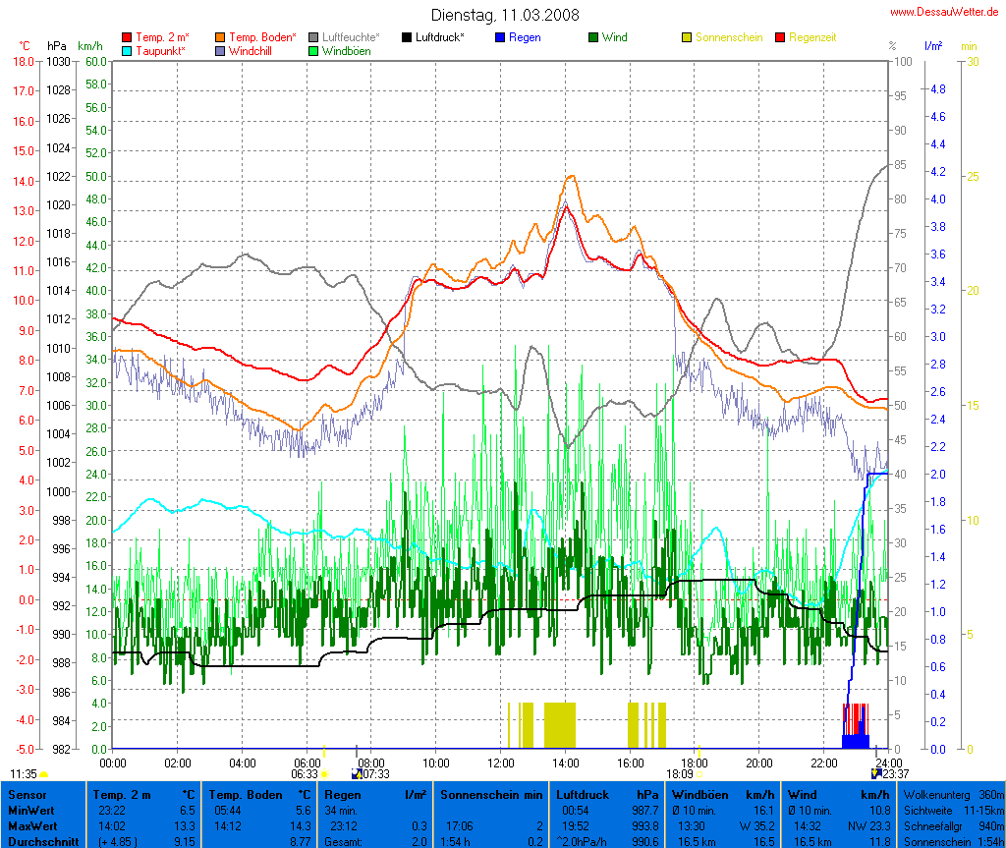Click the red Regenzeit legend swatch
The height and width of the screenshot is (848, 1006).
point(781,37)
